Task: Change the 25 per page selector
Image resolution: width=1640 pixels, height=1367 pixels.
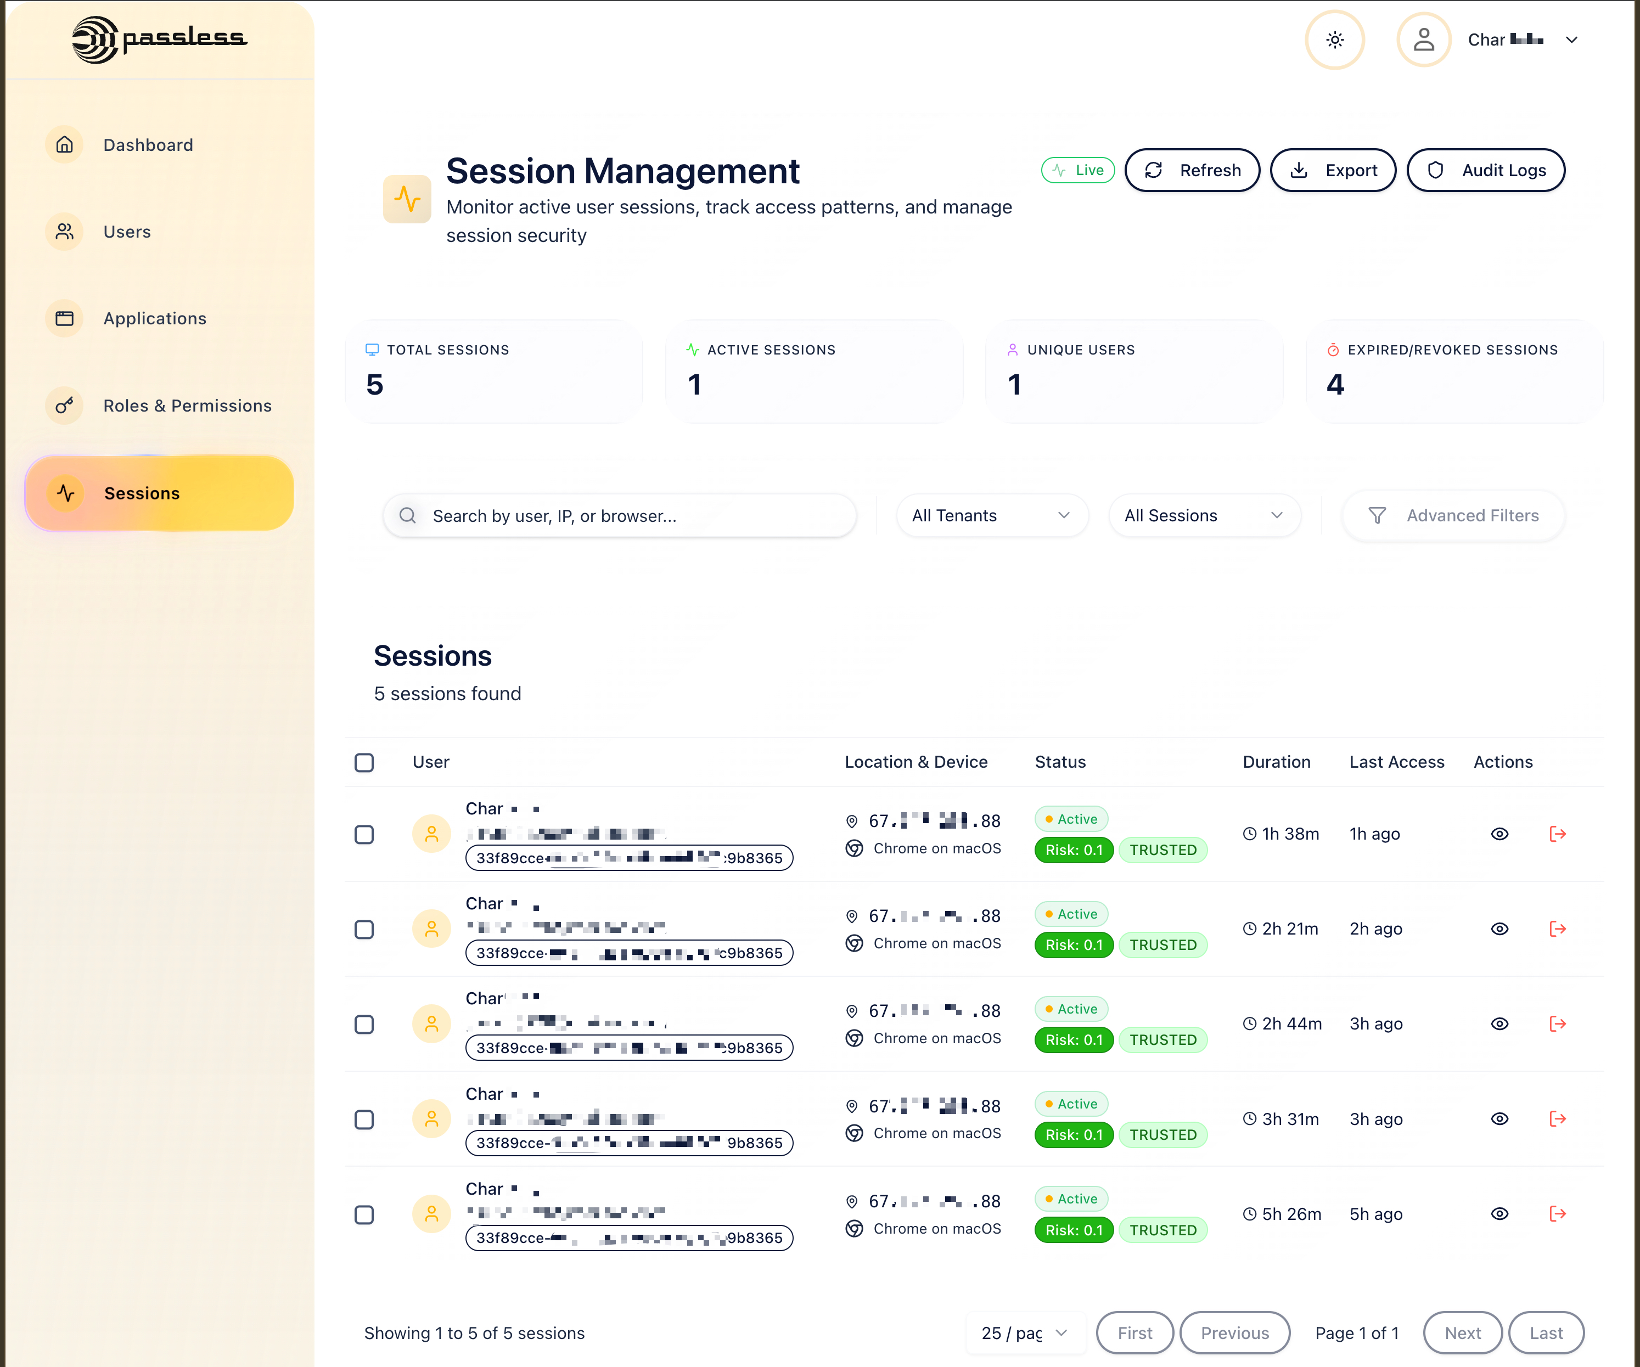Action: (x=1025, y=1332)
